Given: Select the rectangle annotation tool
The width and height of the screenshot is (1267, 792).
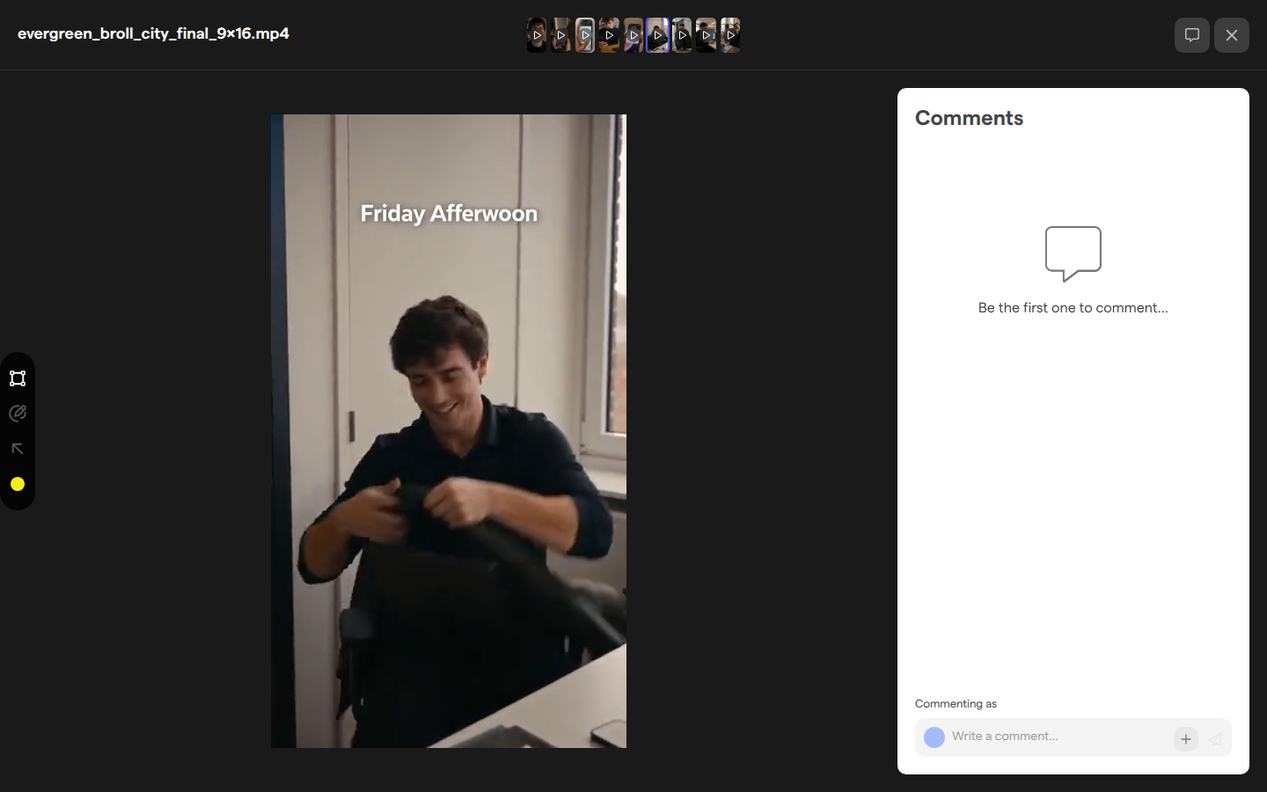Looking at the screenshot, I should (x=18, y=378).
